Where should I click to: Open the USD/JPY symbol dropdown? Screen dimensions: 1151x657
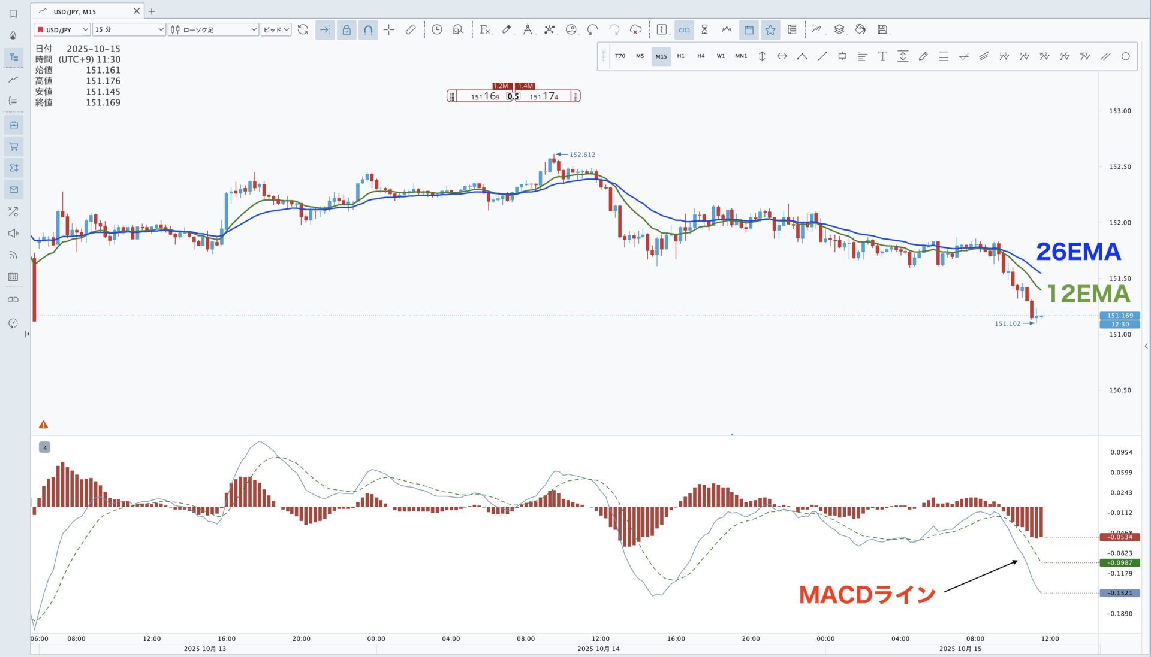pyautogui.click(x=62, y=29)
